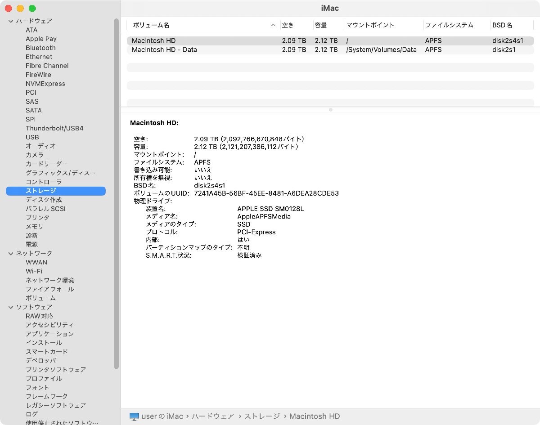
Task: Click the iMac computer icon in path bar
Action: point(134,416)
